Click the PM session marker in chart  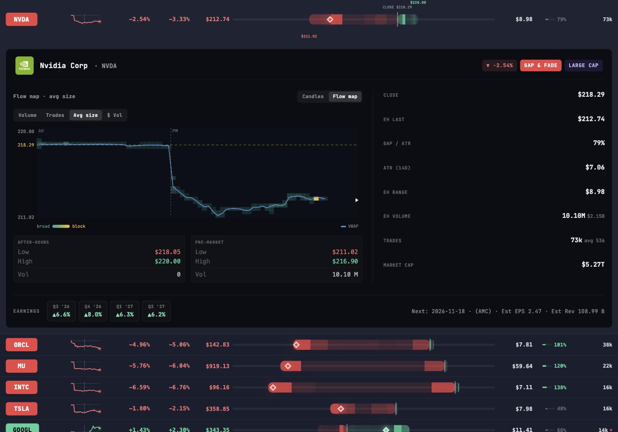[175, 131]
